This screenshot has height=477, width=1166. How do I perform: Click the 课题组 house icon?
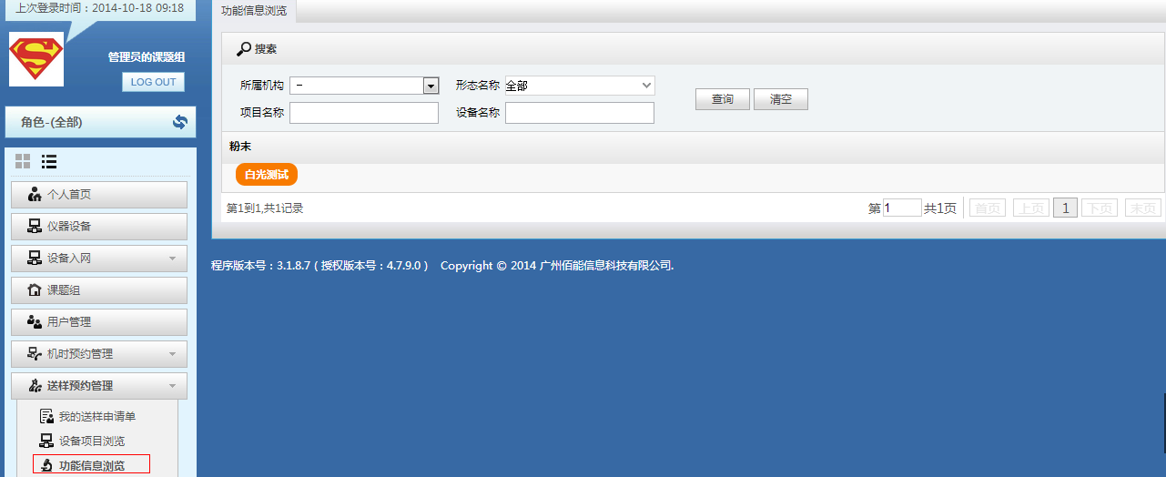[35, 290]
